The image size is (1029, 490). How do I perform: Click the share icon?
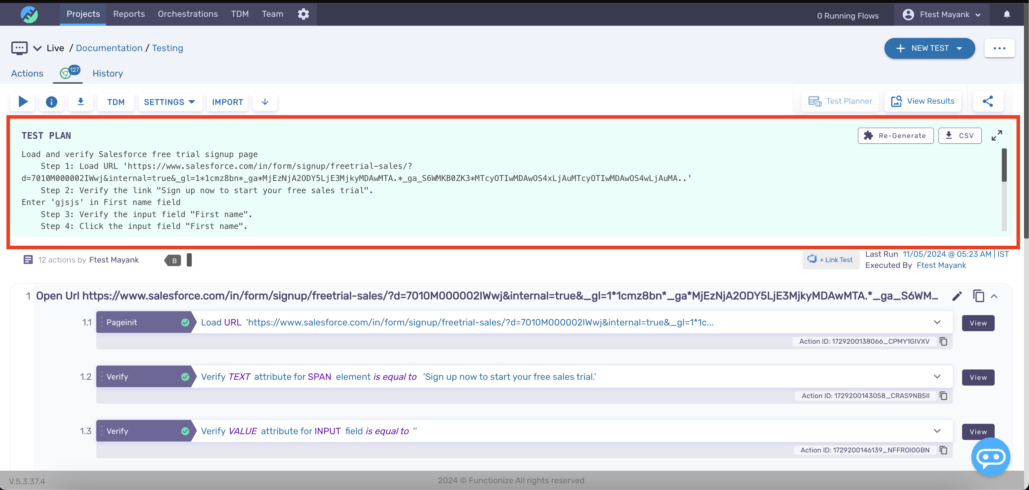coord(988,101)
